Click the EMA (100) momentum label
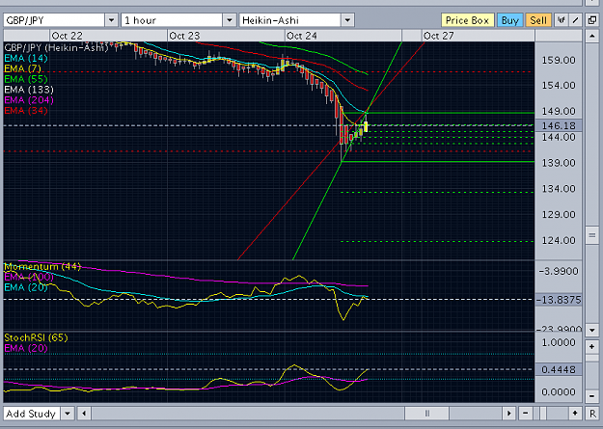Image resolution: width=603 pixels, height=429 pixels. (x=29, y=277)
